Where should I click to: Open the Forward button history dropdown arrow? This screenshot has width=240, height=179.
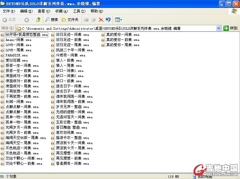(32, 20)
